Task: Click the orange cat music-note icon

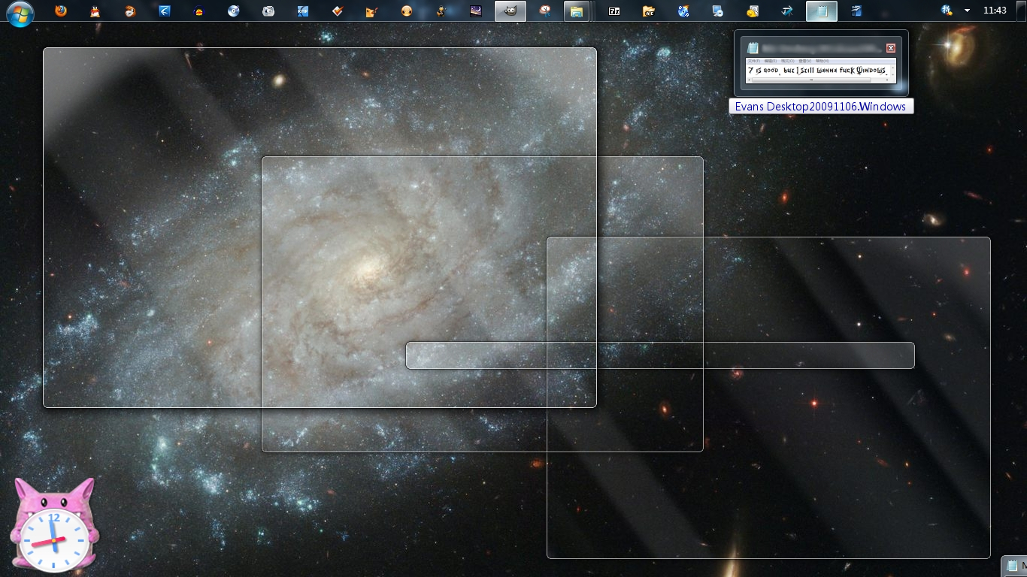Action: click(371, 11)
